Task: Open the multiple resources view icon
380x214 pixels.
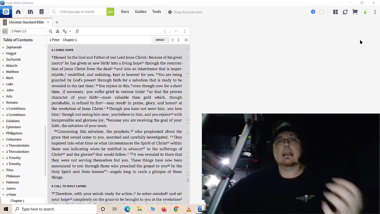Action: point(65,31)
